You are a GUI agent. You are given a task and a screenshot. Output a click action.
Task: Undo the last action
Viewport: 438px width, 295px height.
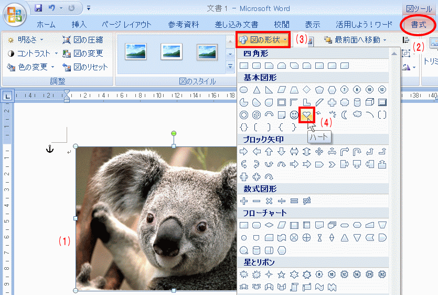pyautogui.click(x=52, y=8)
